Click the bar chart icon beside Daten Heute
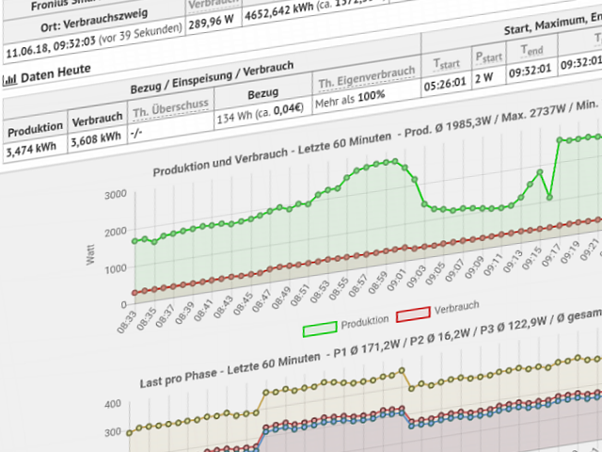Image resolution: width=602 pixels, height=452 pixels. click(9, 80)
